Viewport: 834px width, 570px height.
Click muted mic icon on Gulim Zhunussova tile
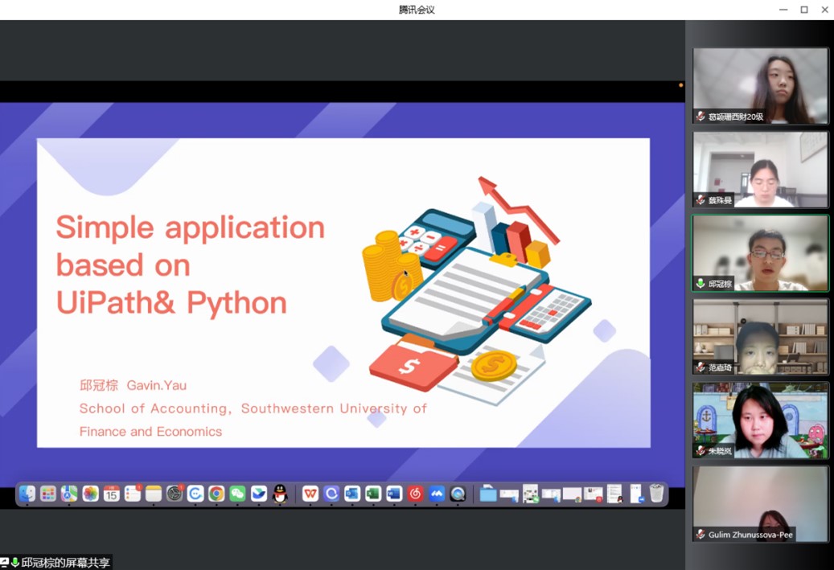click(700, 535)
